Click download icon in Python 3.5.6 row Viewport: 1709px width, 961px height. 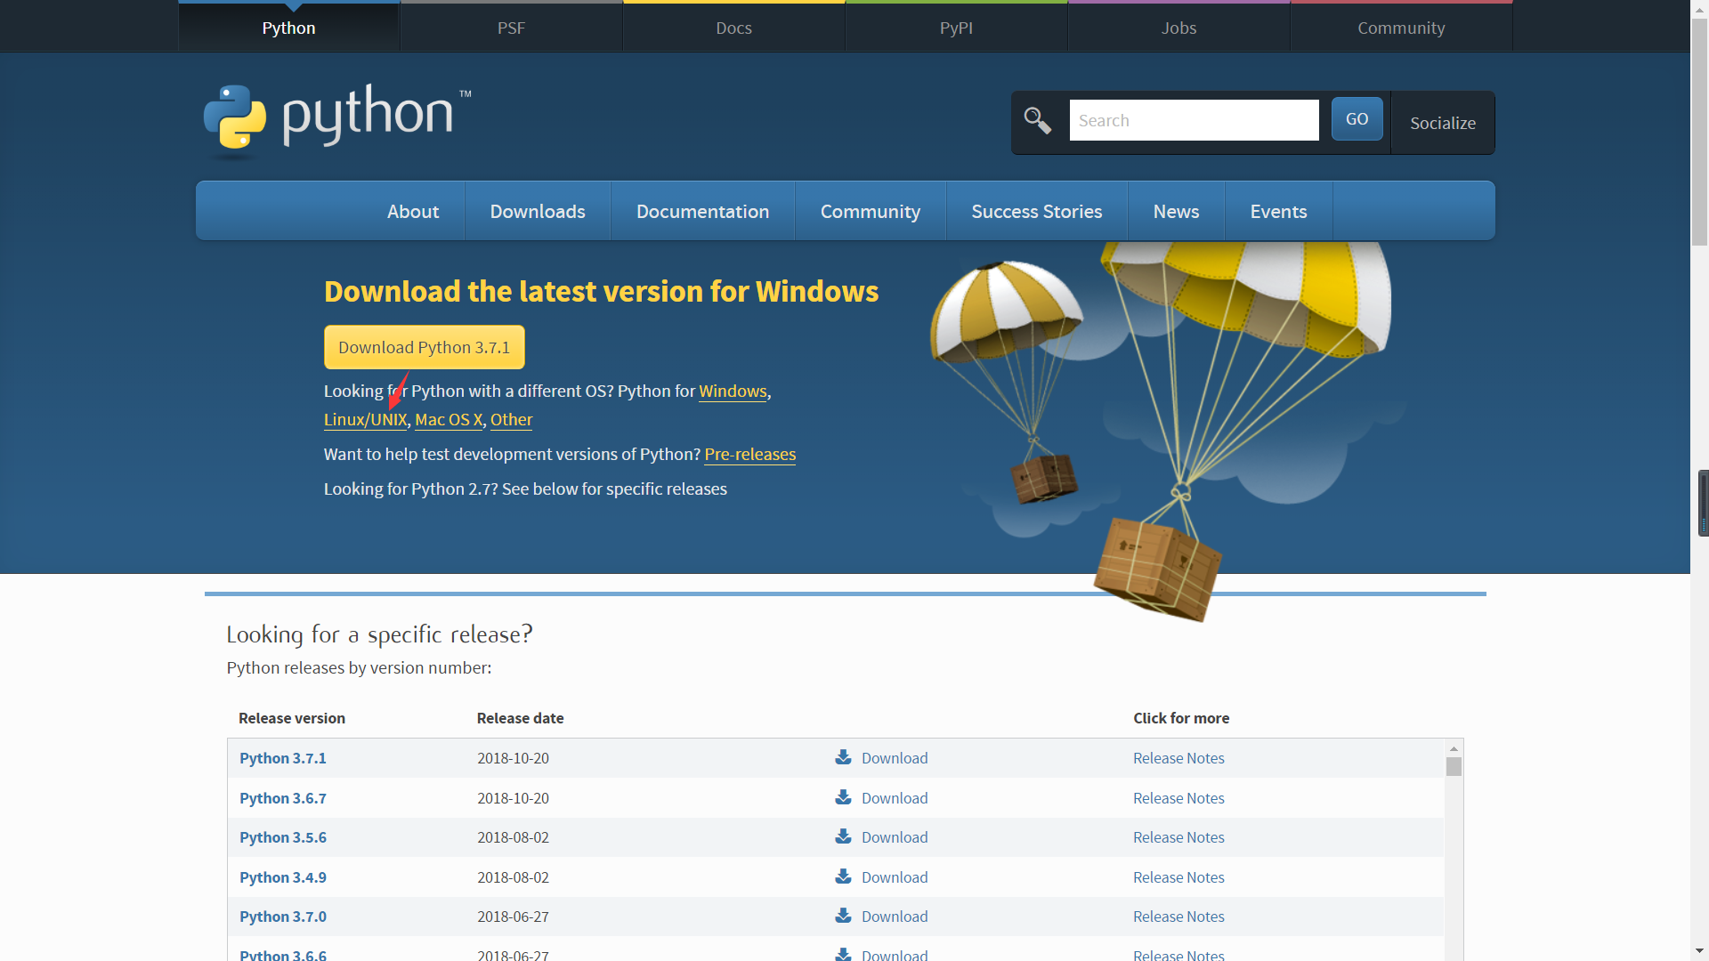click(x=843, y=836)
